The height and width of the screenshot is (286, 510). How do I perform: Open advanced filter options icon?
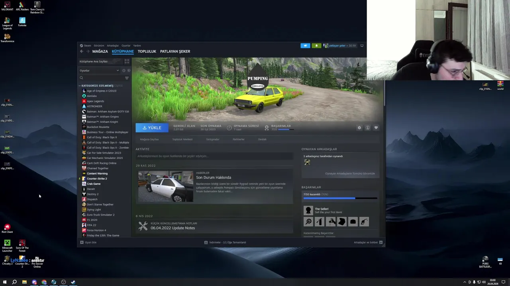tap(127, 78)
